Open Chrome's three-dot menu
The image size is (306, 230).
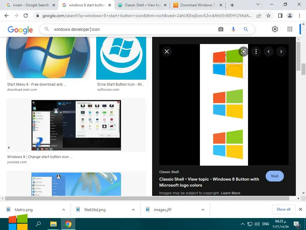pyautogui.click(x=299, y=16)
